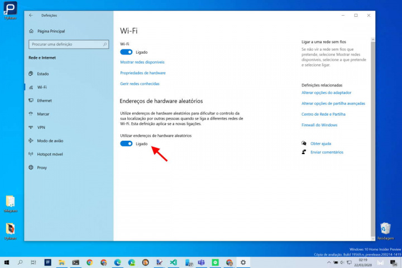Select the Proxy globe icon
The width and height of the screenshot is (402, 268).
click(x=30, y=167)
